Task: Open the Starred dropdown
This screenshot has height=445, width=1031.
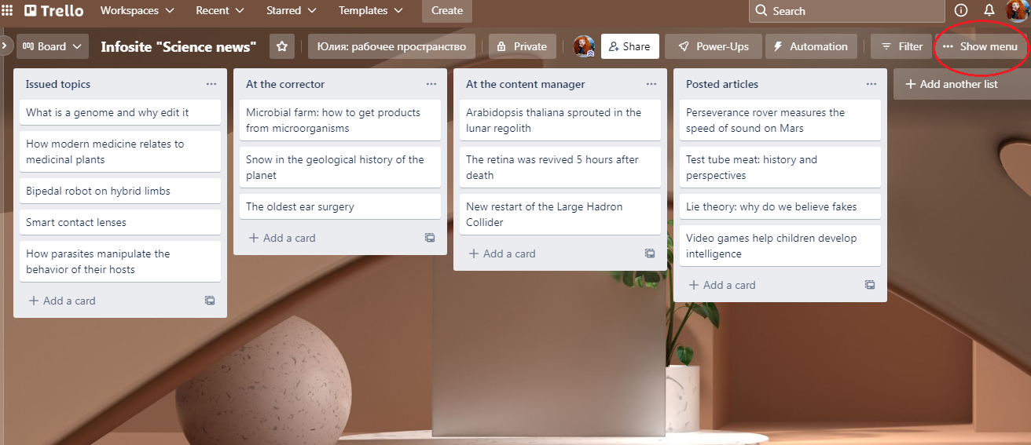Action: click(292, 11)
